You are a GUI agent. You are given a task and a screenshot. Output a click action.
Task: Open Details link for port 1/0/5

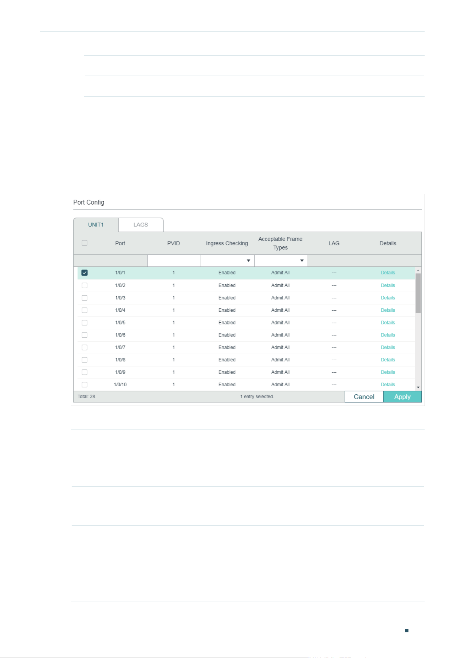[388, 323]
